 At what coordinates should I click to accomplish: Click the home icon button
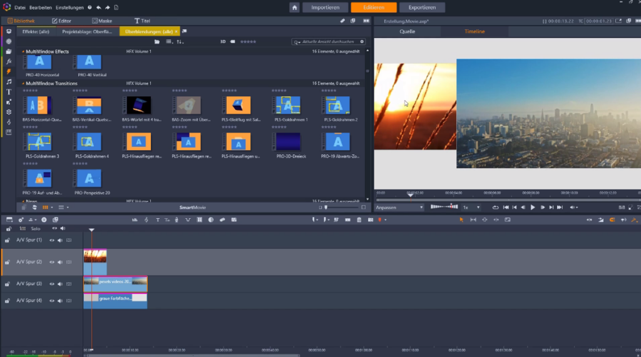coord(294,8)
